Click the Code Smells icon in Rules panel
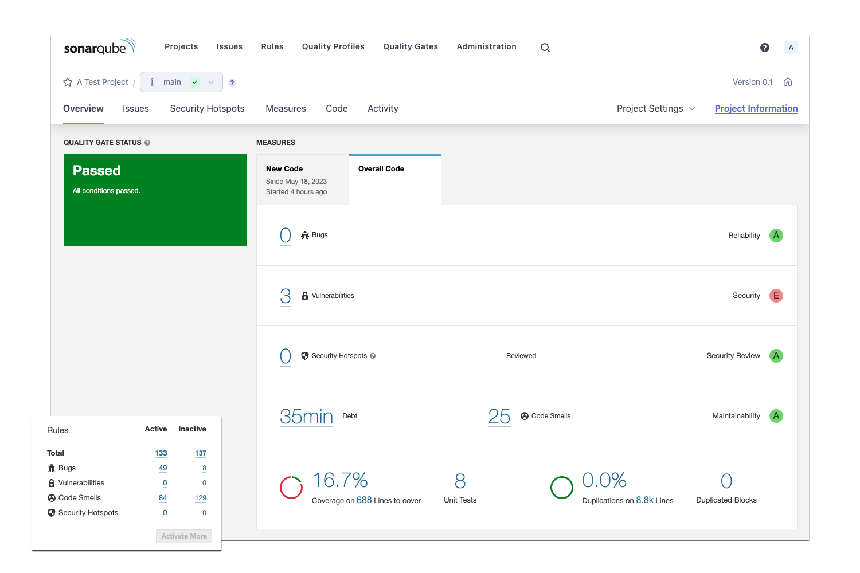This screenshot has width=860, height=573. pyautogui.click(x=52, y=498)
